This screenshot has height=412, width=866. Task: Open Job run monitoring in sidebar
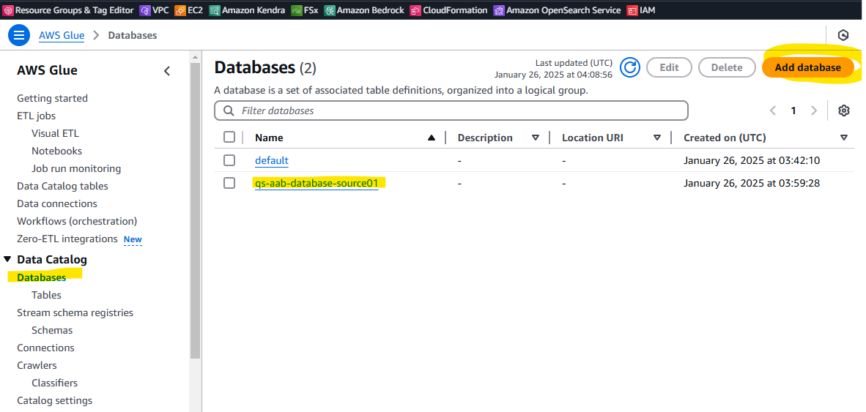[x=76, y=169]
